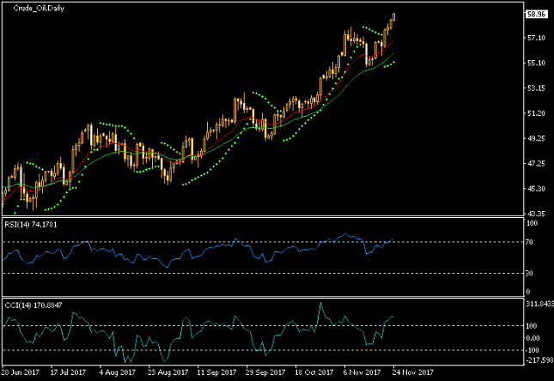Click the 47.25 price axis label
Image resolution: width=554 pixels, height=381 pixels.
(x=536, y=164)
